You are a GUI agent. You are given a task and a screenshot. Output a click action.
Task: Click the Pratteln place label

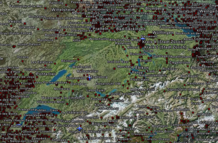pos(100,29)
